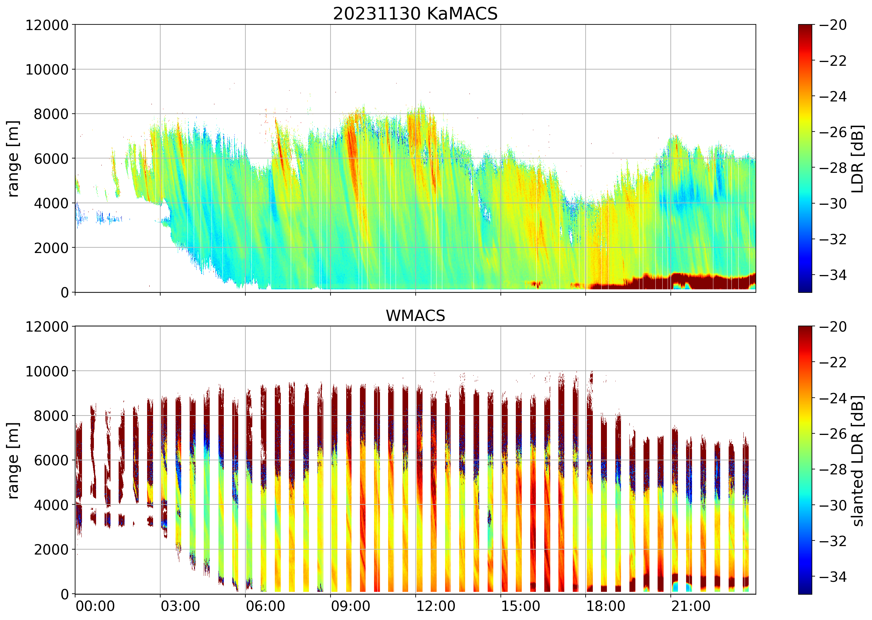Click the '20231130 KaMACS' plot title
The image size is (872, 620).
415,14
